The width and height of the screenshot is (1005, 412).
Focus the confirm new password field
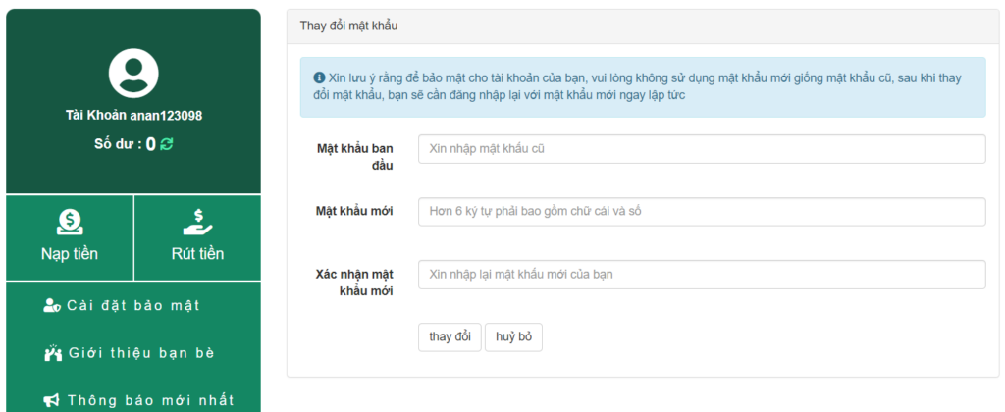click(x=702, y=275)
